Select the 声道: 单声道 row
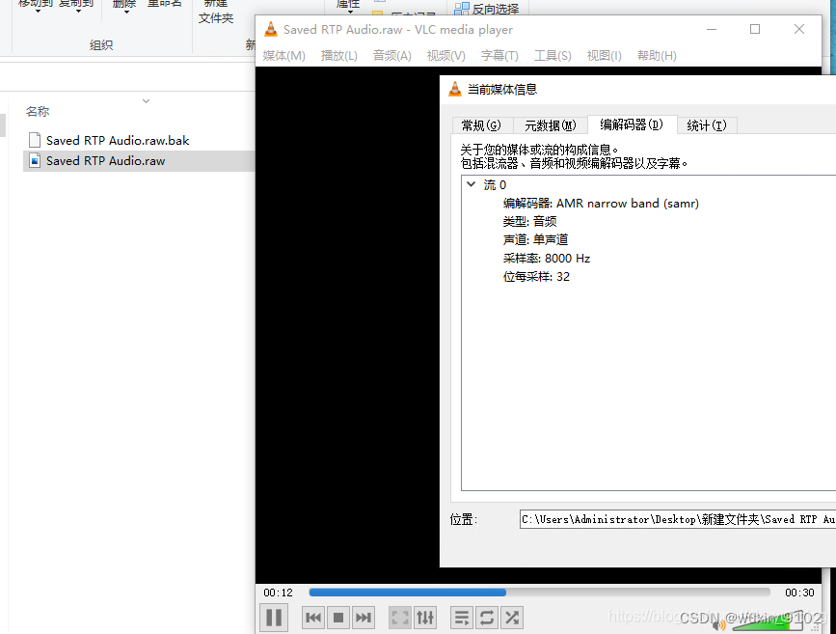Viewport: 836px width, 634px height. pyautogui.click(x=535, y=239)
